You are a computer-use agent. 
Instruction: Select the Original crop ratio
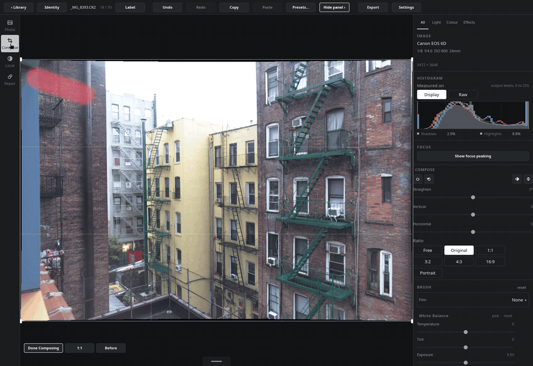click(x=459, y=250)
